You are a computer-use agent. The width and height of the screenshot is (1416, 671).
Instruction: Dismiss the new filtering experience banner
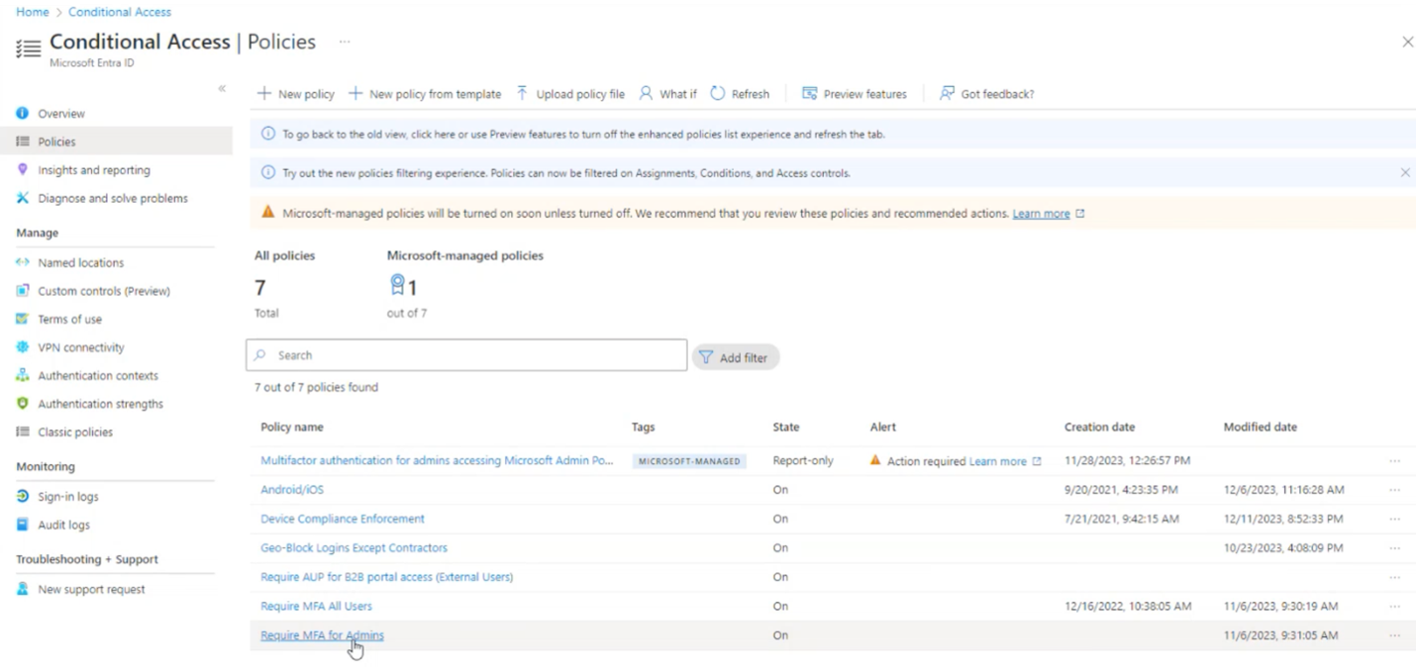click(x=1404, y=173)
